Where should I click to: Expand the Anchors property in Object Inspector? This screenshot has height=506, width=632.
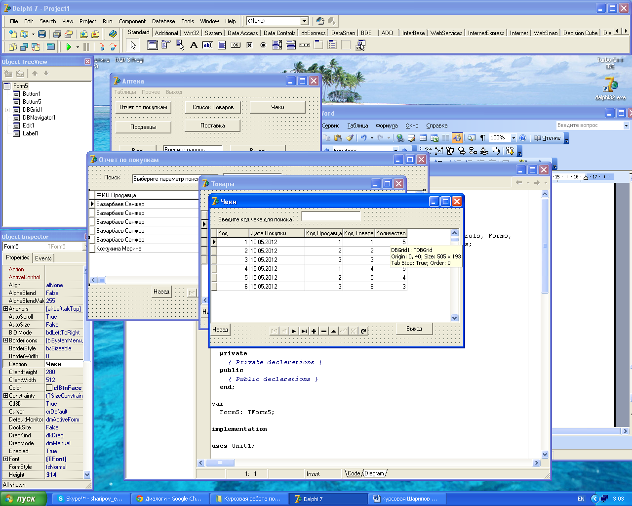point(5,309)
